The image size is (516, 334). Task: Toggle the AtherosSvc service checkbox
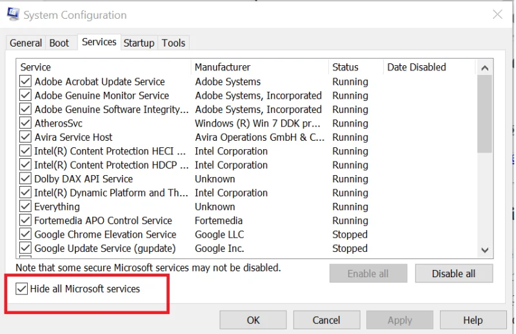click(26, 123)
